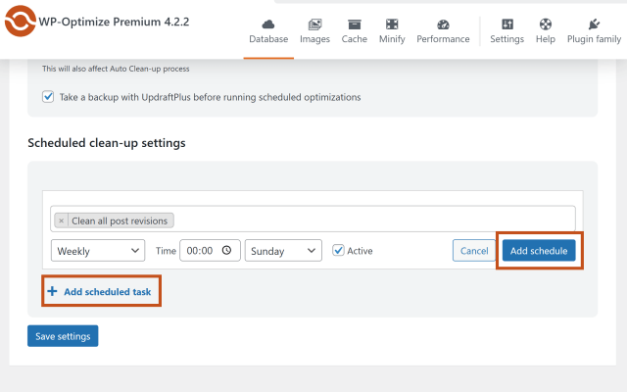Viewport: 627px width, 392px height.
Task: Click the Plugin family plug icon
Action: coord(594,24)
